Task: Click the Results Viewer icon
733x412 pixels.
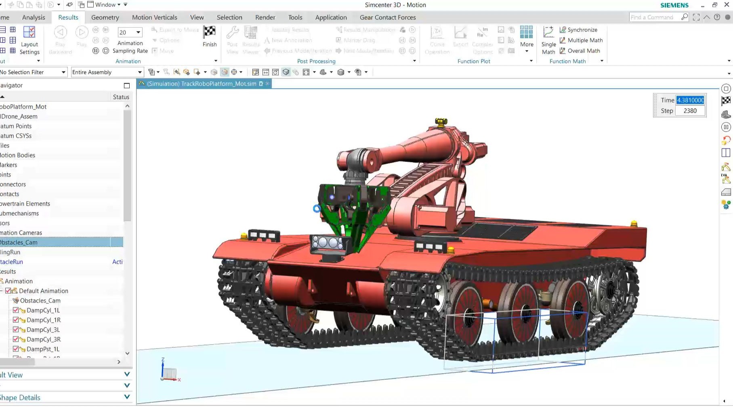Action: click(251, 32)
